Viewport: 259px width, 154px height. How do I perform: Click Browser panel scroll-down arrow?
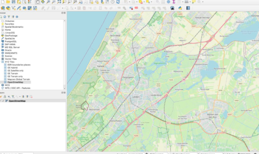tap(64, 89)
